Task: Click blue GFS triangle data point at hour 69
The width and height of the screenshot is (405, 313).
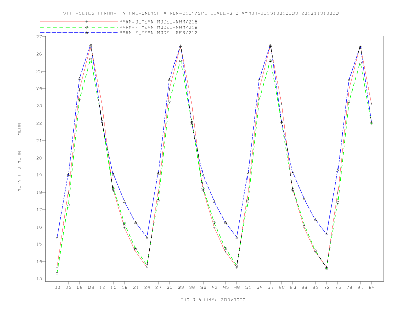Action: point(316,220)
